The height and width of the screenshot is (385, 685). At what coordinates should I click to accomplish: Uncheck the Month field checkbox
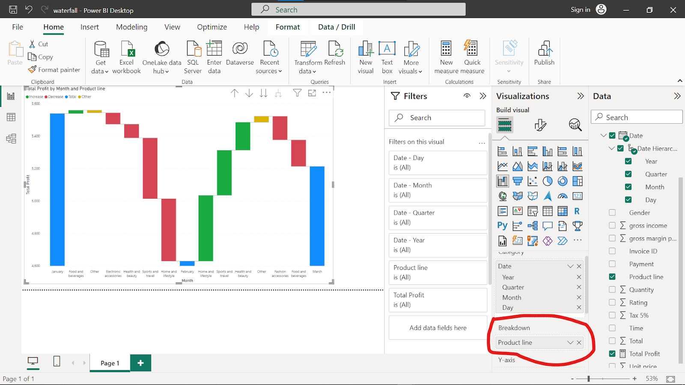click(628, 187)
